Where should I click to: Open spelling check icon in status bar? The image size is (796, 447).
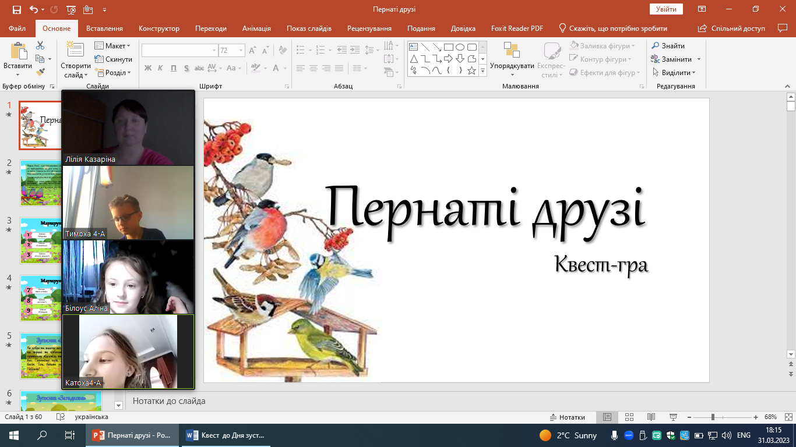pyautogui.click(x=60, y=417)
